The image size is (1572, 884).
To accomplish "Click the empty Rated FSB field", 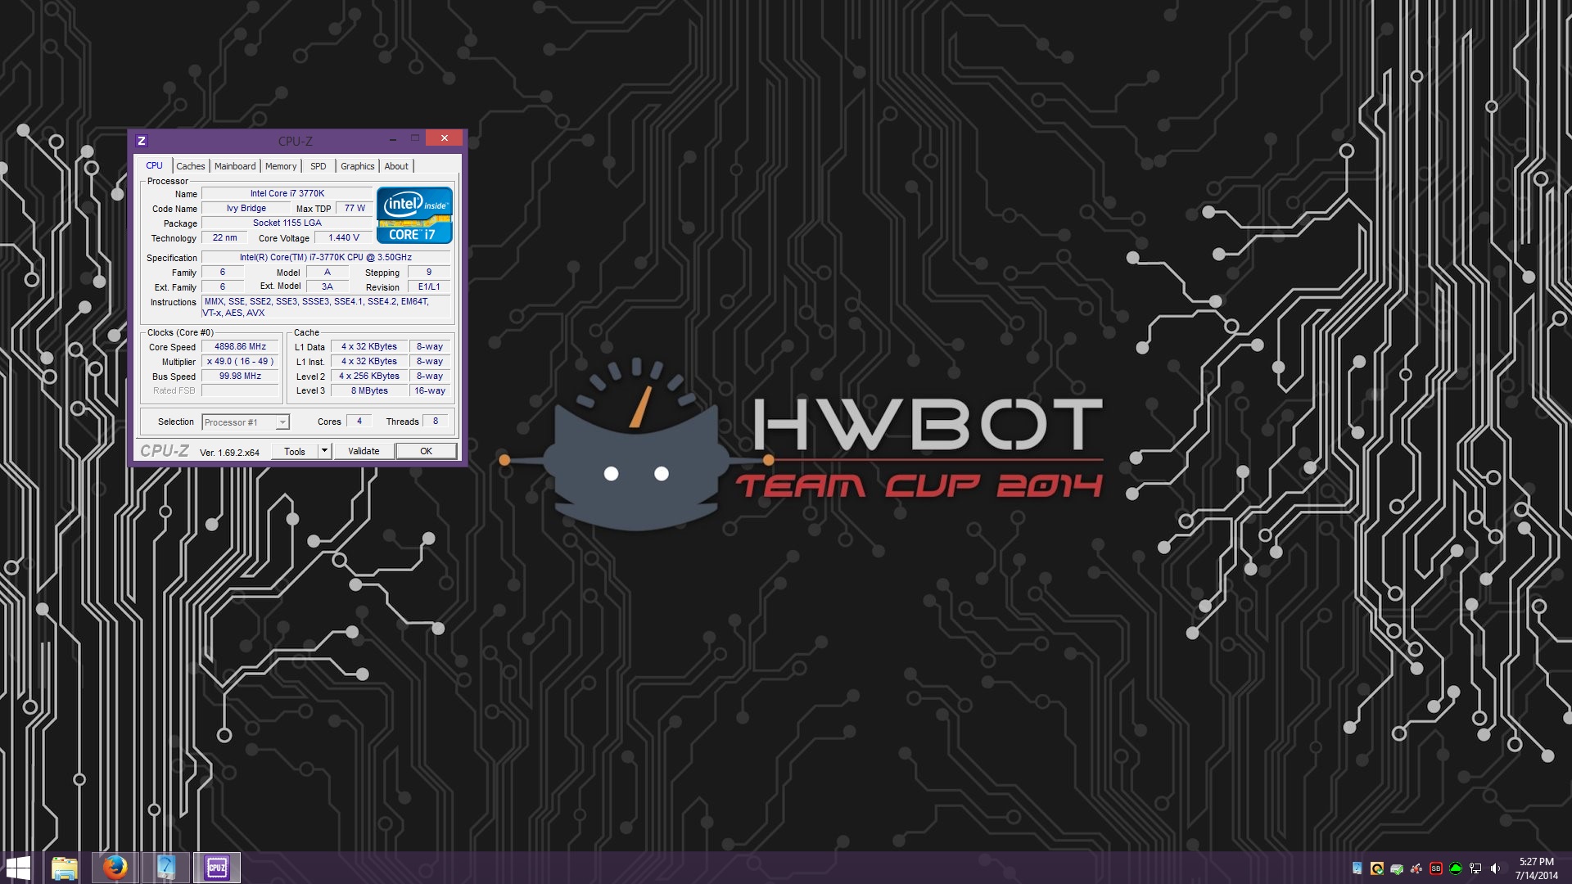I will pyautogui.click(x=240, y=391).
